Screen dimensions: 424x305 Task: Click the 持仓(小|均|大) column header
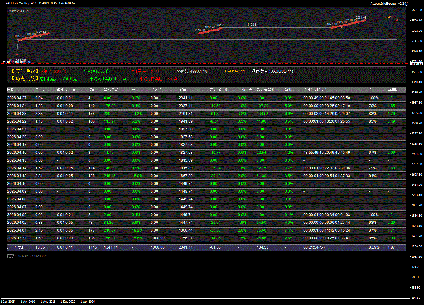[x=315, y=90]
